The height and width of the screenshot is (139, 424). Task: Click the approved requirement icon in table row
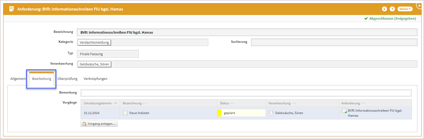(344, 111)
